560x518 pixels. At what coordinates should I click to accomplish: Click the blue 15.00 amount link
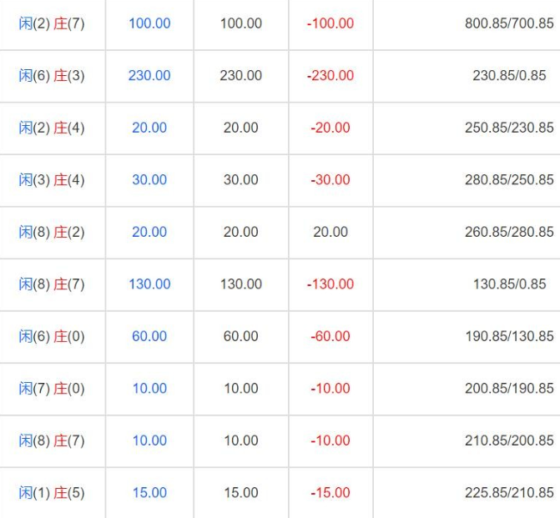[149, 492]
